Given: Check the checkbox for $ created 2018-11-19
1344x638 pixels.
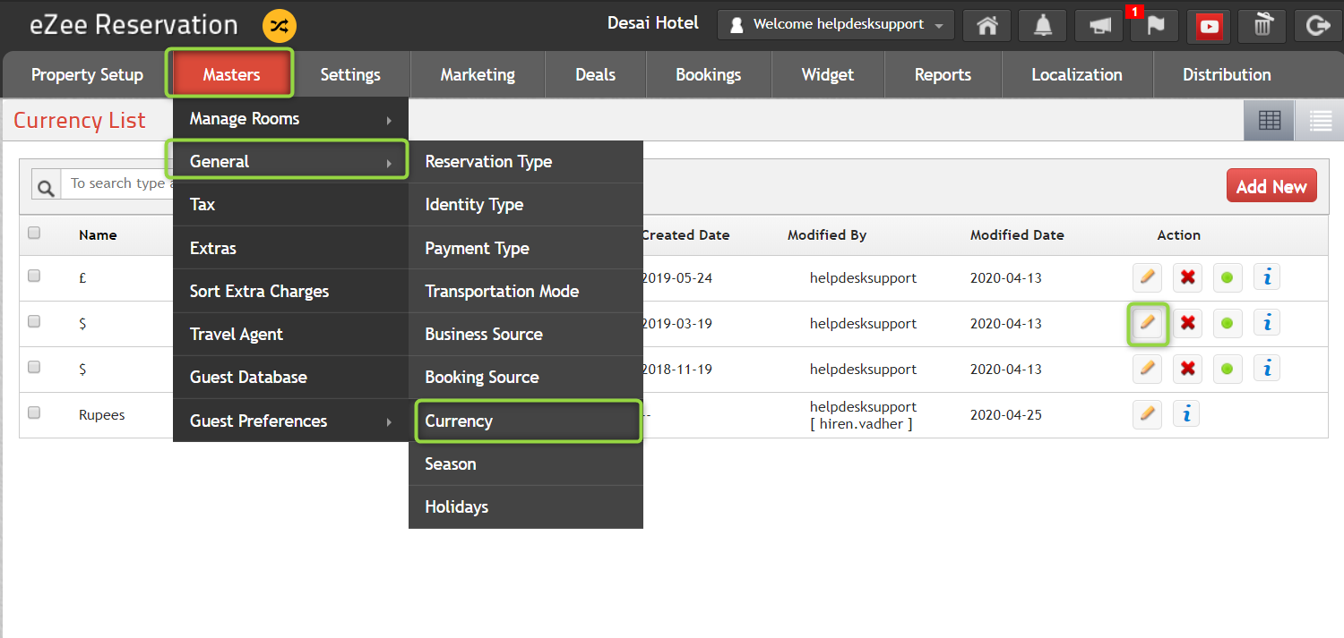Looking at the screenshot, I should pos(34,367).
